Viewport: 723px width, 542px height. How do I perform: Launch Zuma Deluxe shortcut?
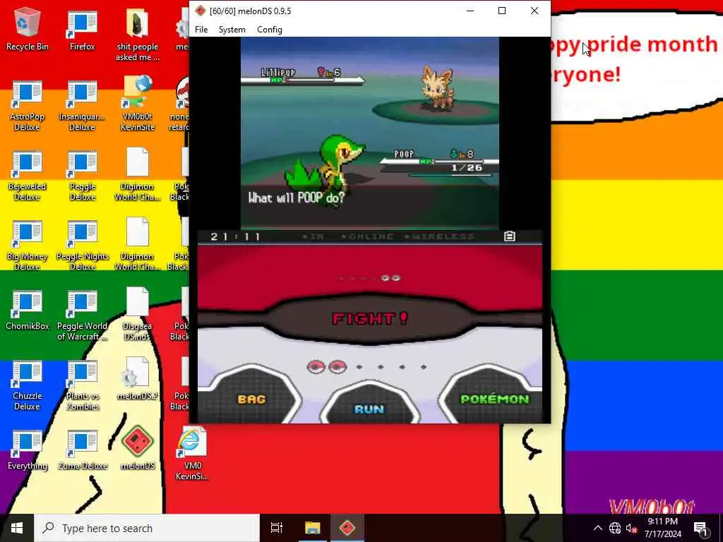coord(82,450)
